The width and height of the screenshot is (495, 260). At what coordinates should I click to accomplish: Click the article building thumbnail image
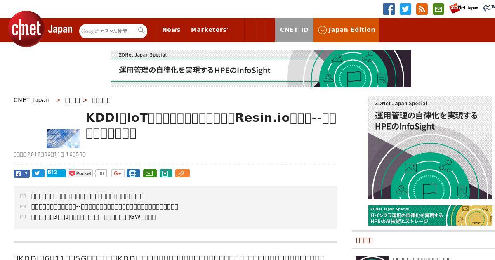63,138
